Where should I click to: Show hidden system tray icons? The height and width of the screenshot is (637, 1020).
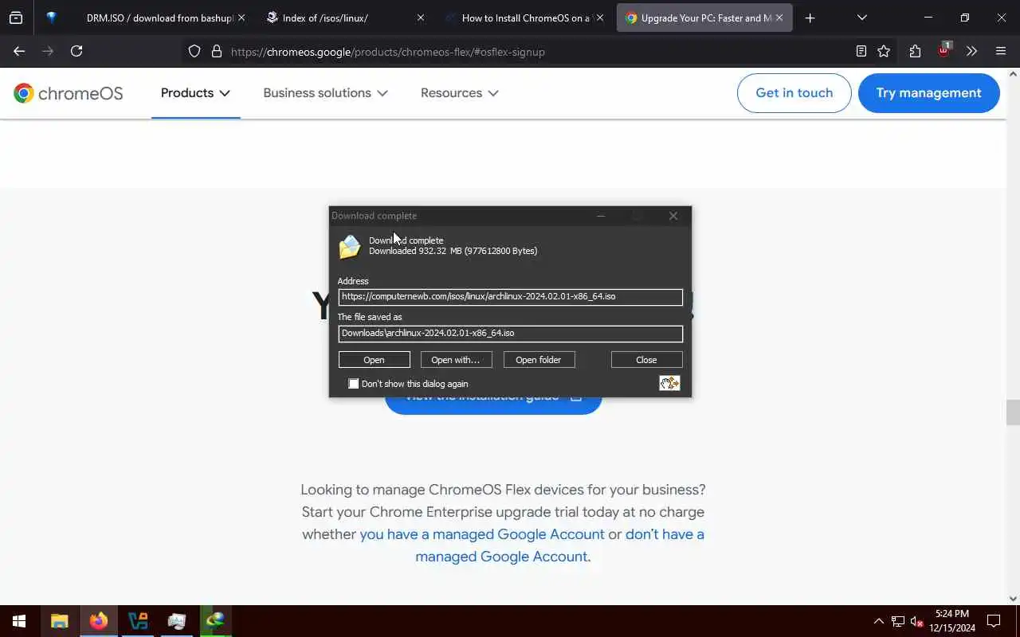pyautogui.click(x=879, y=621)
